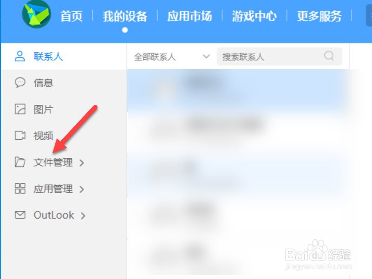The height and width of the screenshot is (279, 372).
Task: Click the 文件管理 folder icon
Action: 20,162
